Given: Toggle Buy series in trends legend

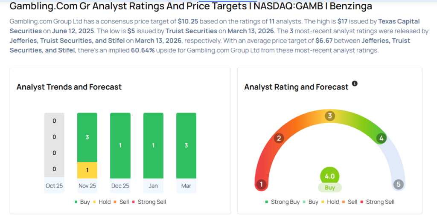Looking at the screenshot, I should coord(82,202).
